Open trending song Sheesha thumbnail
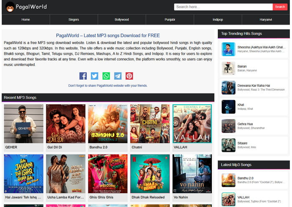The height and width of the screenshot is (207, 292). tap(229, 49)
